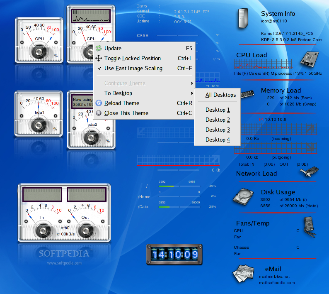Click the System Info computer tower icon
The width and height of the screenshot is (329, 294).
click(x=243, y=18)
